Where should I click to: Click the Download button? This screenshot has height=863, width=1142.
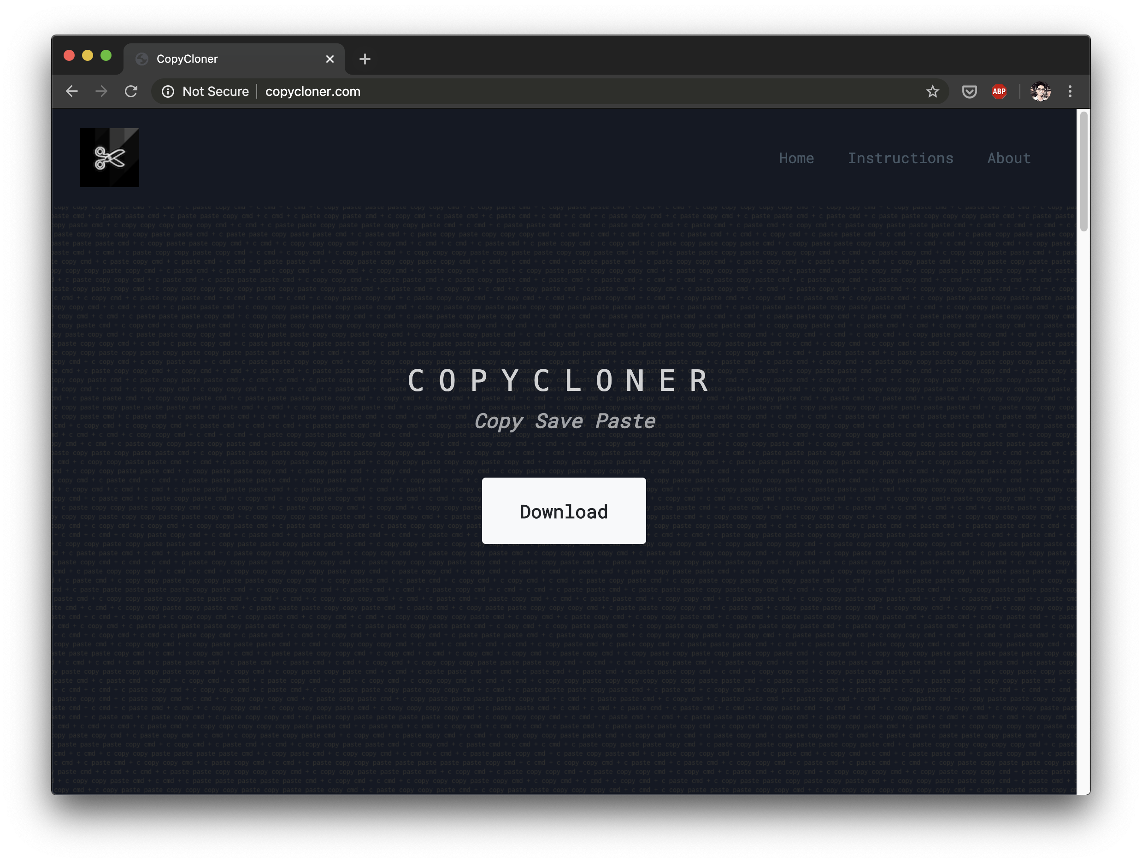(x=564, y=511)
